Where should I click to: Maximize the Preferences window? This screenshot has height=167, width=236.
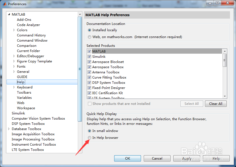217,3
